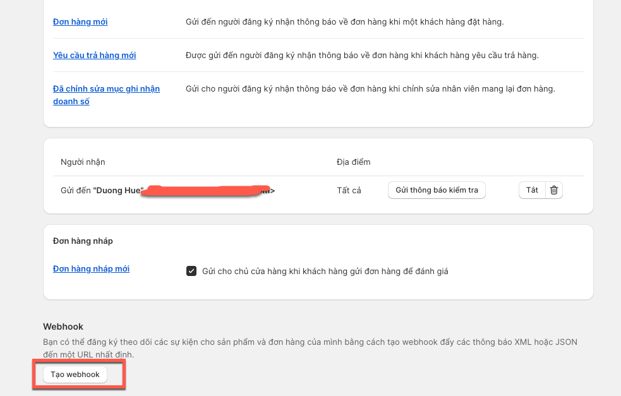Click the "Tắt" button to disable recipient
Viewport: 621px width, 396px height.
pyautogui.click(x=532, y=190)
